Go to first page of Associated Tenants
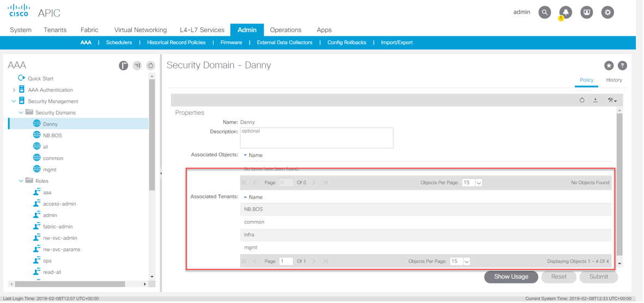This screenshot has height=303, width=644. click(244, 261)
